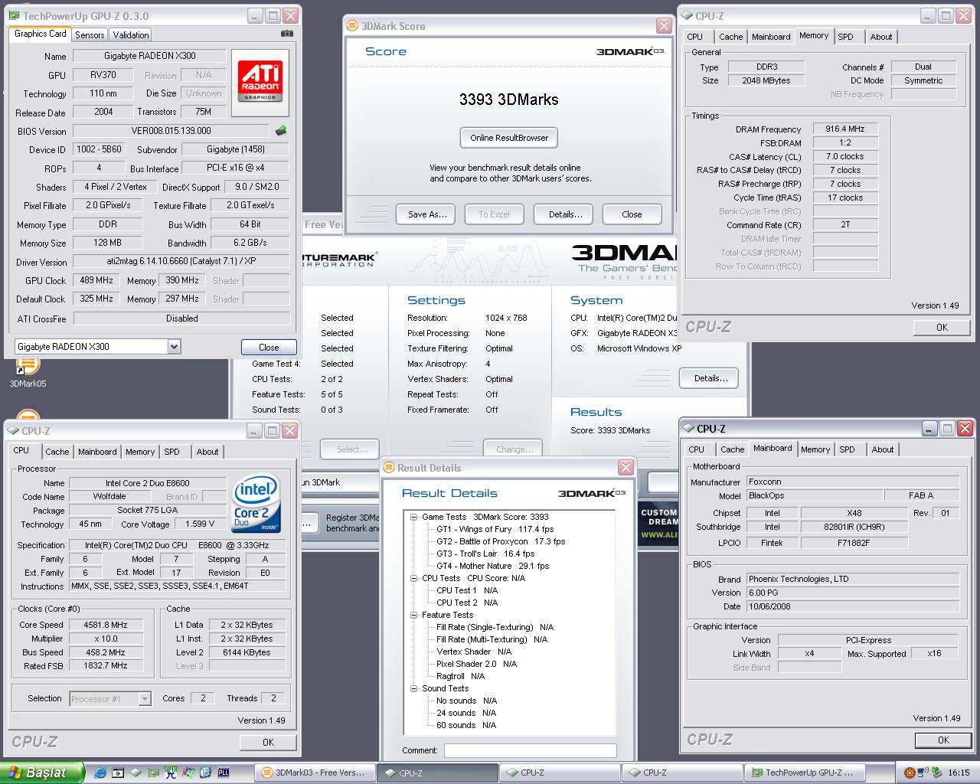Click the CPU-Z title icon in the Mainboard window
The width and height of the screenshot is (980, 784).
coord(688,429)
